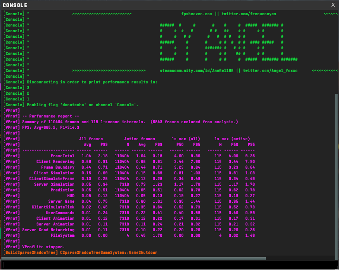This screenshot has height=270, width=339.
Task: Click the 'Server Animation' row label
Action: tap(56, 224)
